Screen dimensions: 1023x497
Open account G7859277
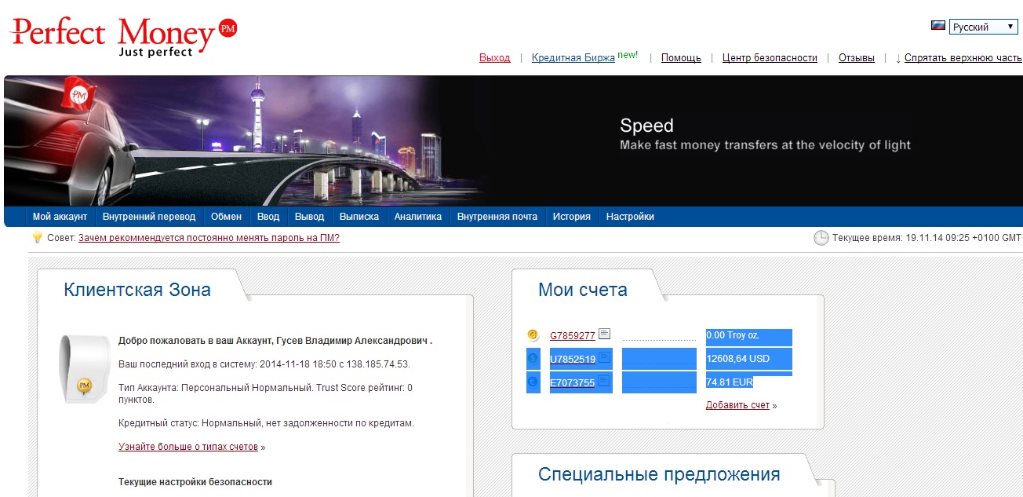tap(573, 336)
